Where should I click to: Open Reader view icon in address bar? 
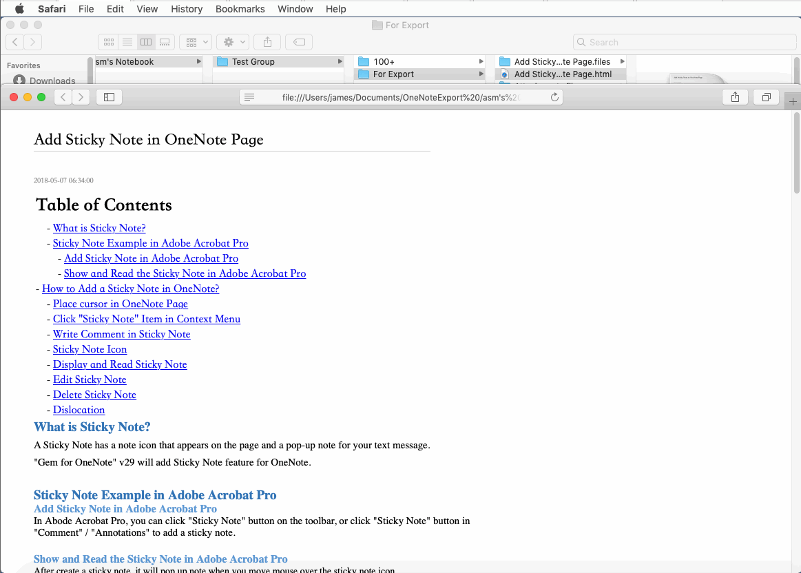coord(249,97)
